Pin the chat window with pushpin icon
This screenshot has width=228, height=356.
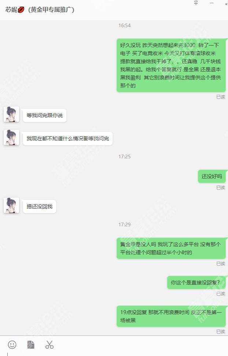pyautogui.click(x=196, y=3)
